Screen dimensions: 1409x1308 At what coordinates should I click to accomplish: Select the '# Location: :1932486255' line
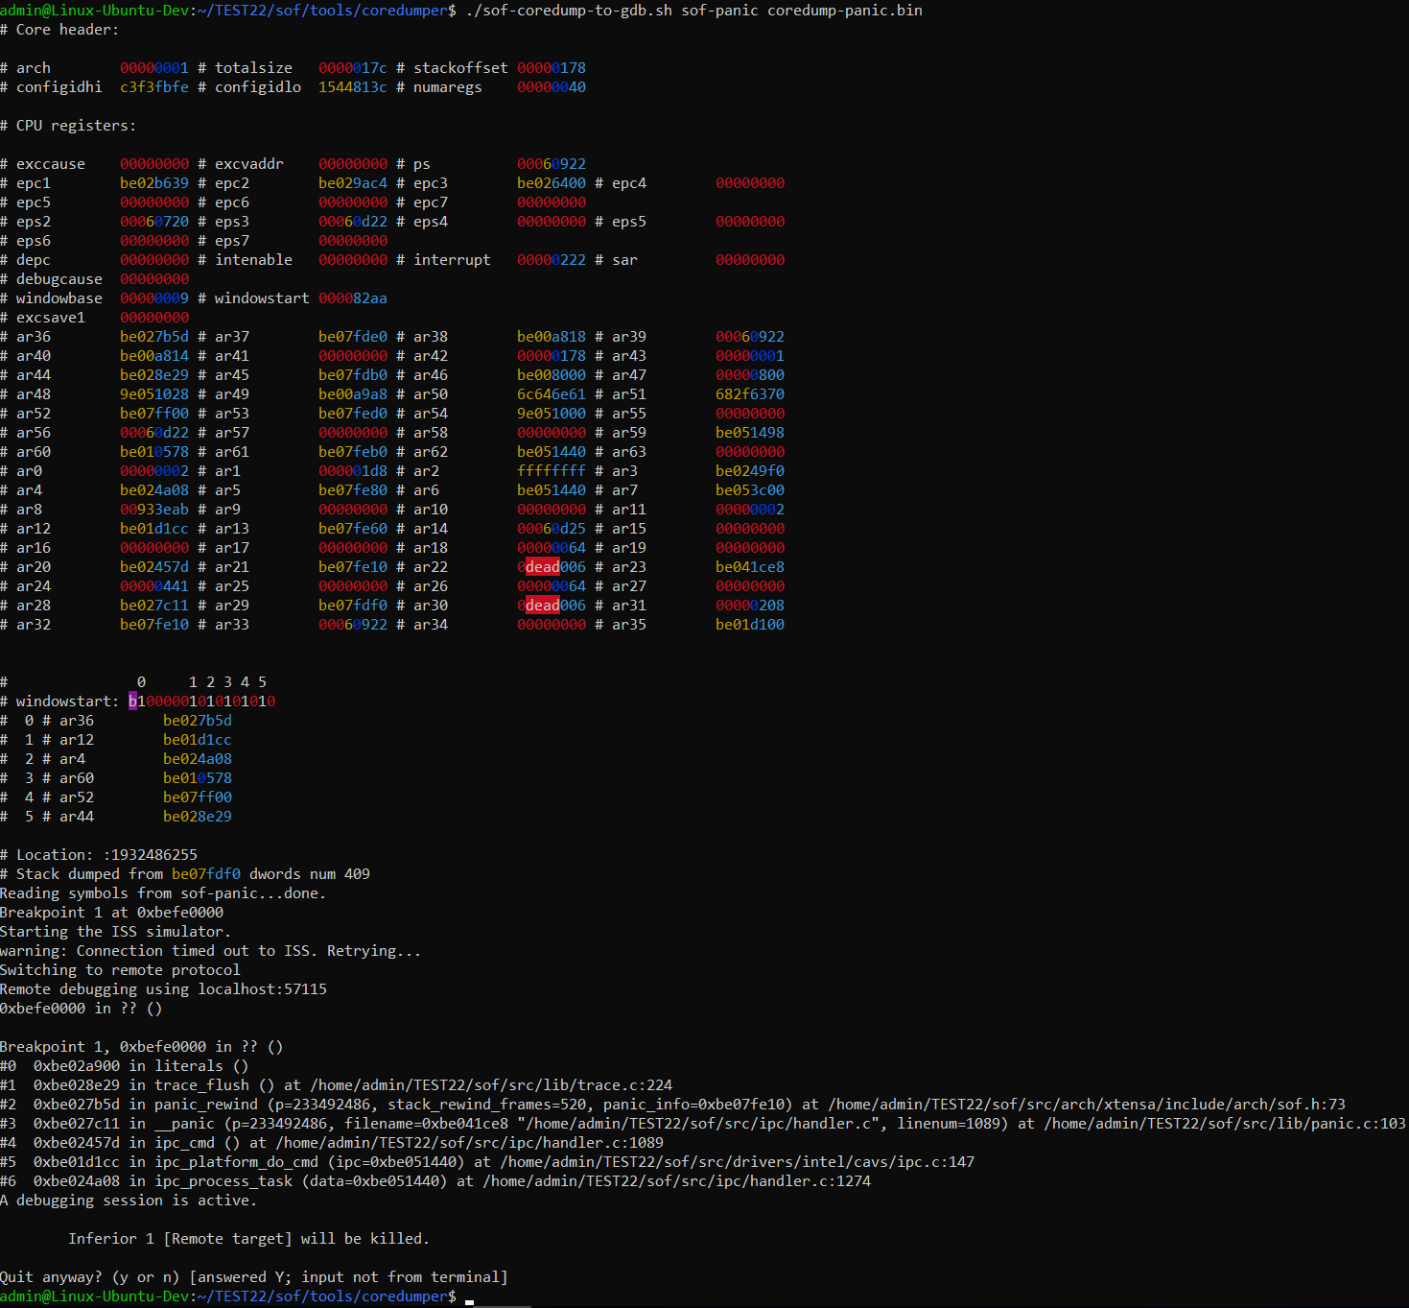pyautogui.click(x=99, y=855)
